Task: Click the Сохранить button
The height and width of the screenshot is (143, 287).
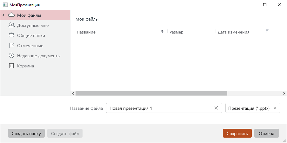Action: click(237, 133)
